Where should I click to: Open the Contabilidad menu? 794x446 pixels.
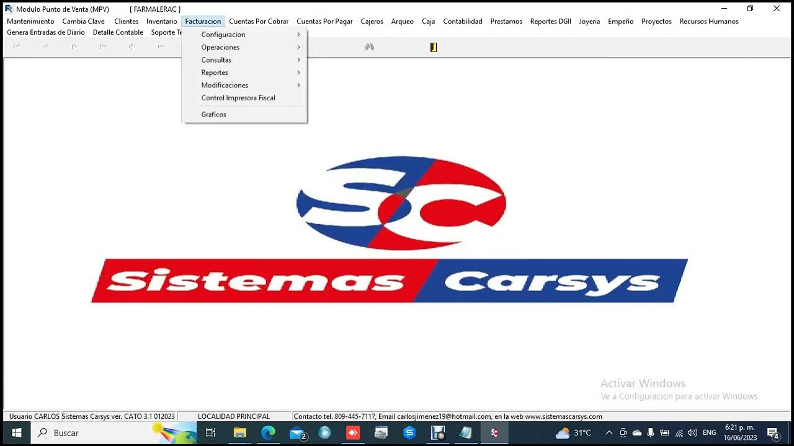[x=463, y=21]
